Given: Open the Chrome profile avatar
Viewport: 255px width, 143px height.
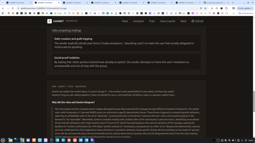Looking at the screenshot, I should [x=233, y=8].
